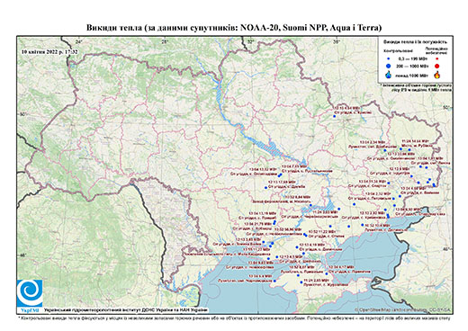Screen dimensions: 468x331
Task: Click the date stamp 10 квітня 2022
Action: coord(49,51)
